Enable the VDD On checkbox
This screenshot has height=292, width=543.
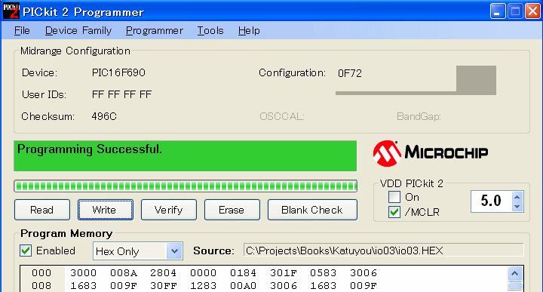click(394, 197)
